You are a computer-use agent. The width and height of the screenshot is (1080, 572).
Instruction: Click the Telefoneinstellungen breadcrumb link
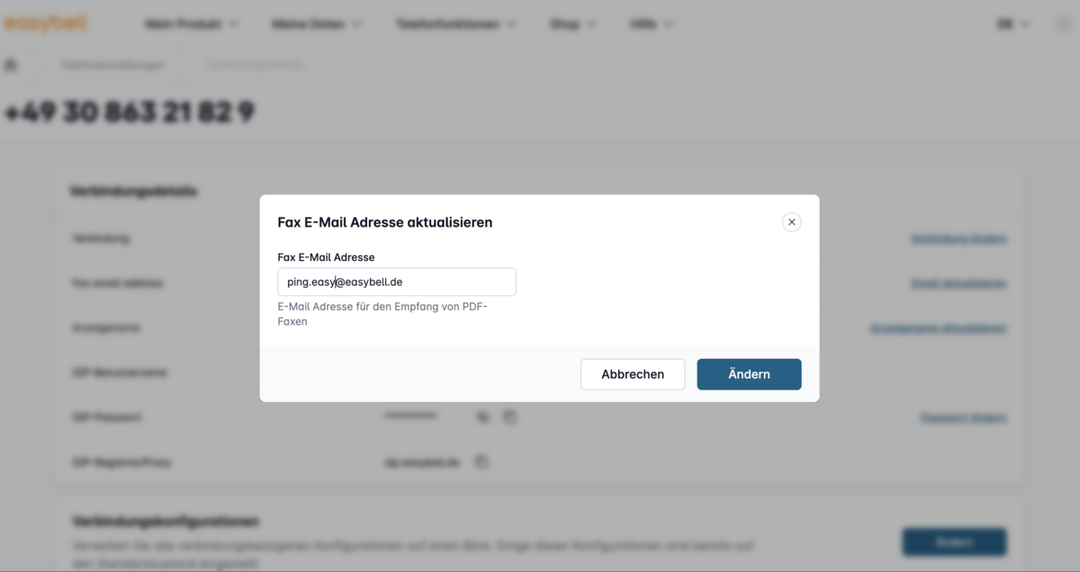point(112,65)
